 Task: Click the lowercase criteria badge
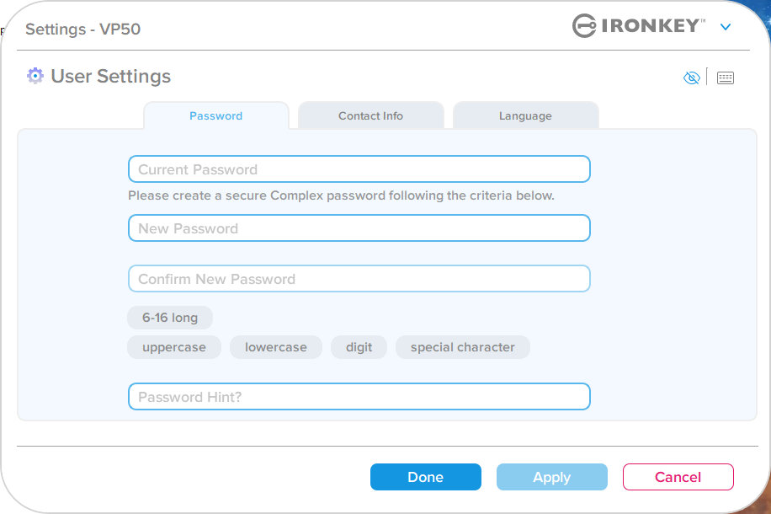(276, 347)
